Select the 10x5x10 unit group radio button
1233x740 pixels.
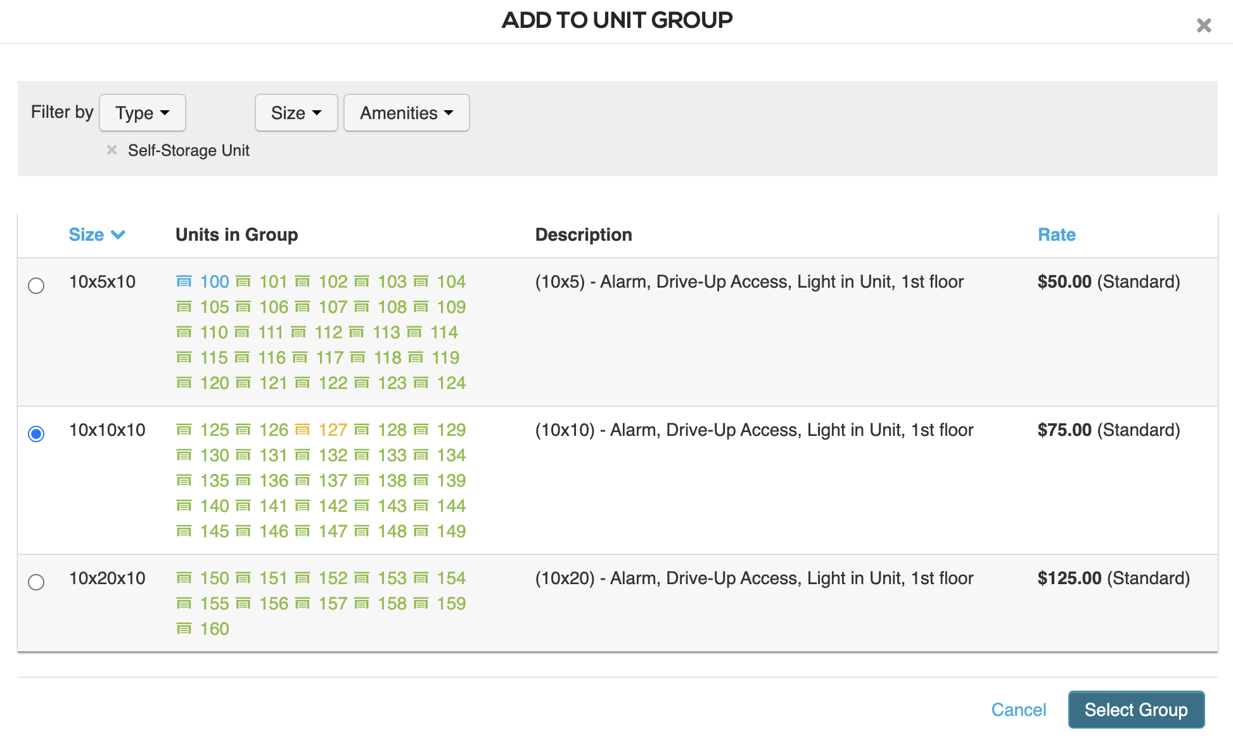click(x=37, y=286)
